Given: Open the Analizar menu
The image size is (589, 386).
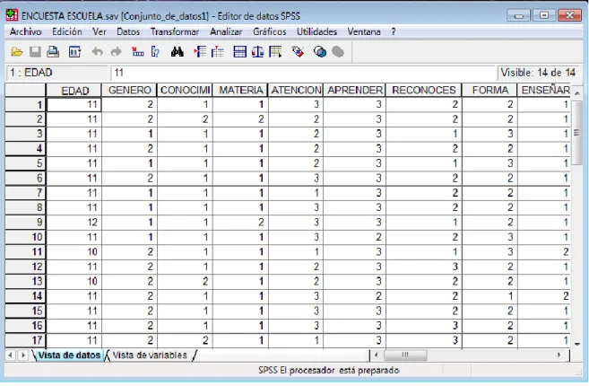Looking at the screenshot, I should (x=226, y=31).
